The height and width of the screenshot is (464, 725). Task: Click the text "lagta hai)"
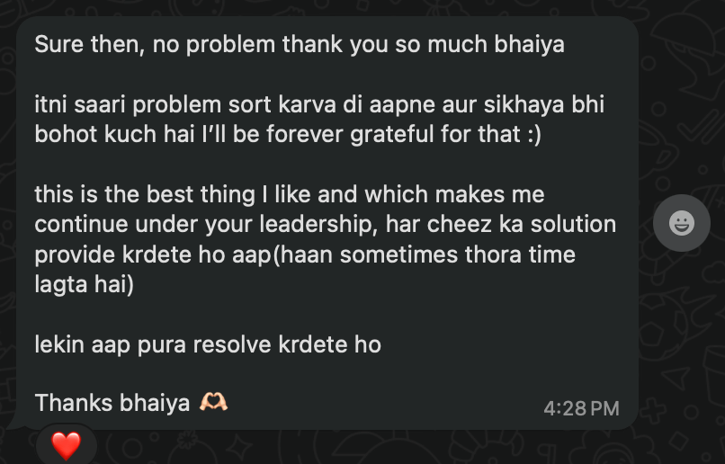85,284
